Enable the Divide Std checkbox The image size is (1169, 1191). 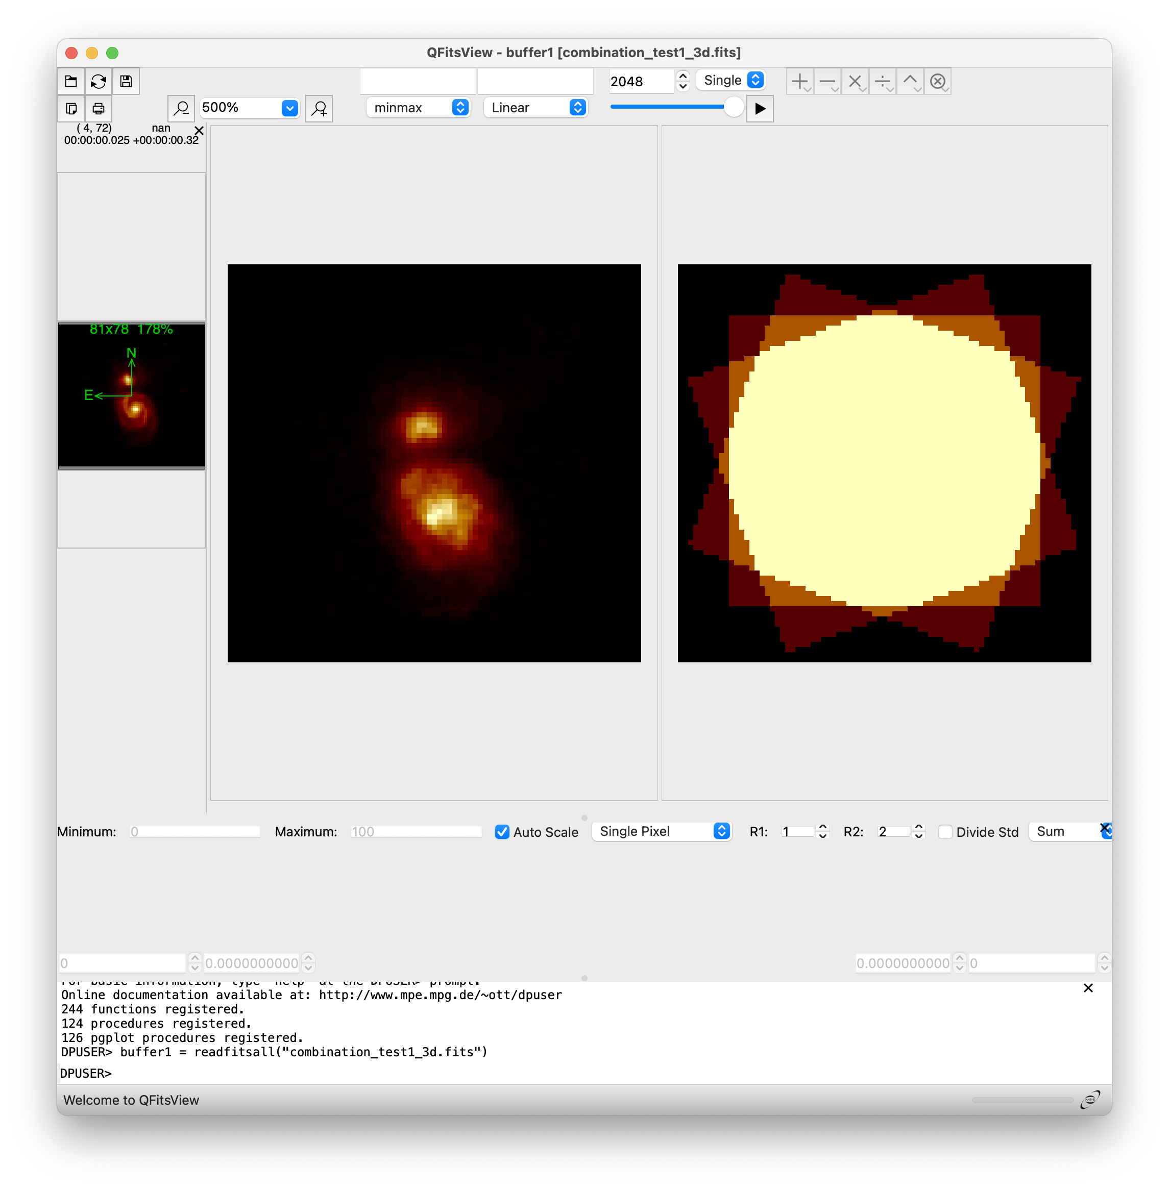[945, 832]
